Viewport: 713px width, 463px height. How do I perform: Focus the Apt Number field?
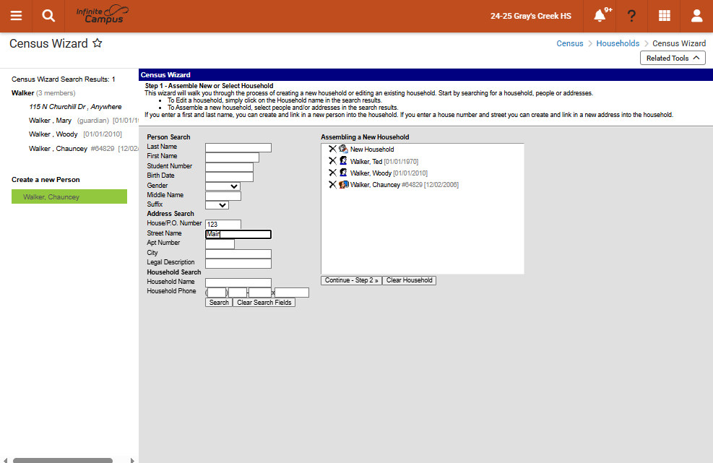(x=220, y=244)
